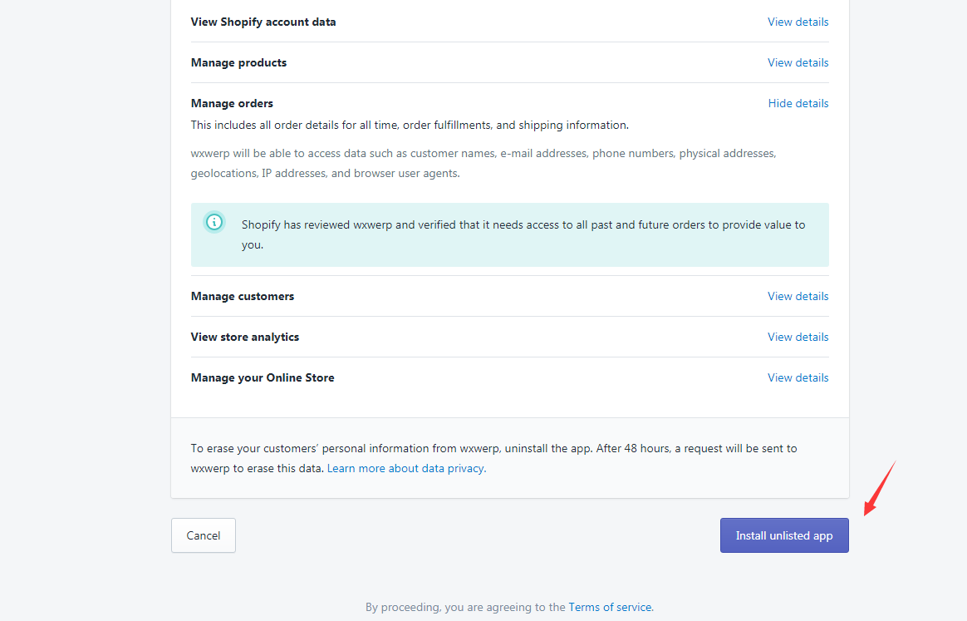Select the Manage customers heading

tap(243, 296)
